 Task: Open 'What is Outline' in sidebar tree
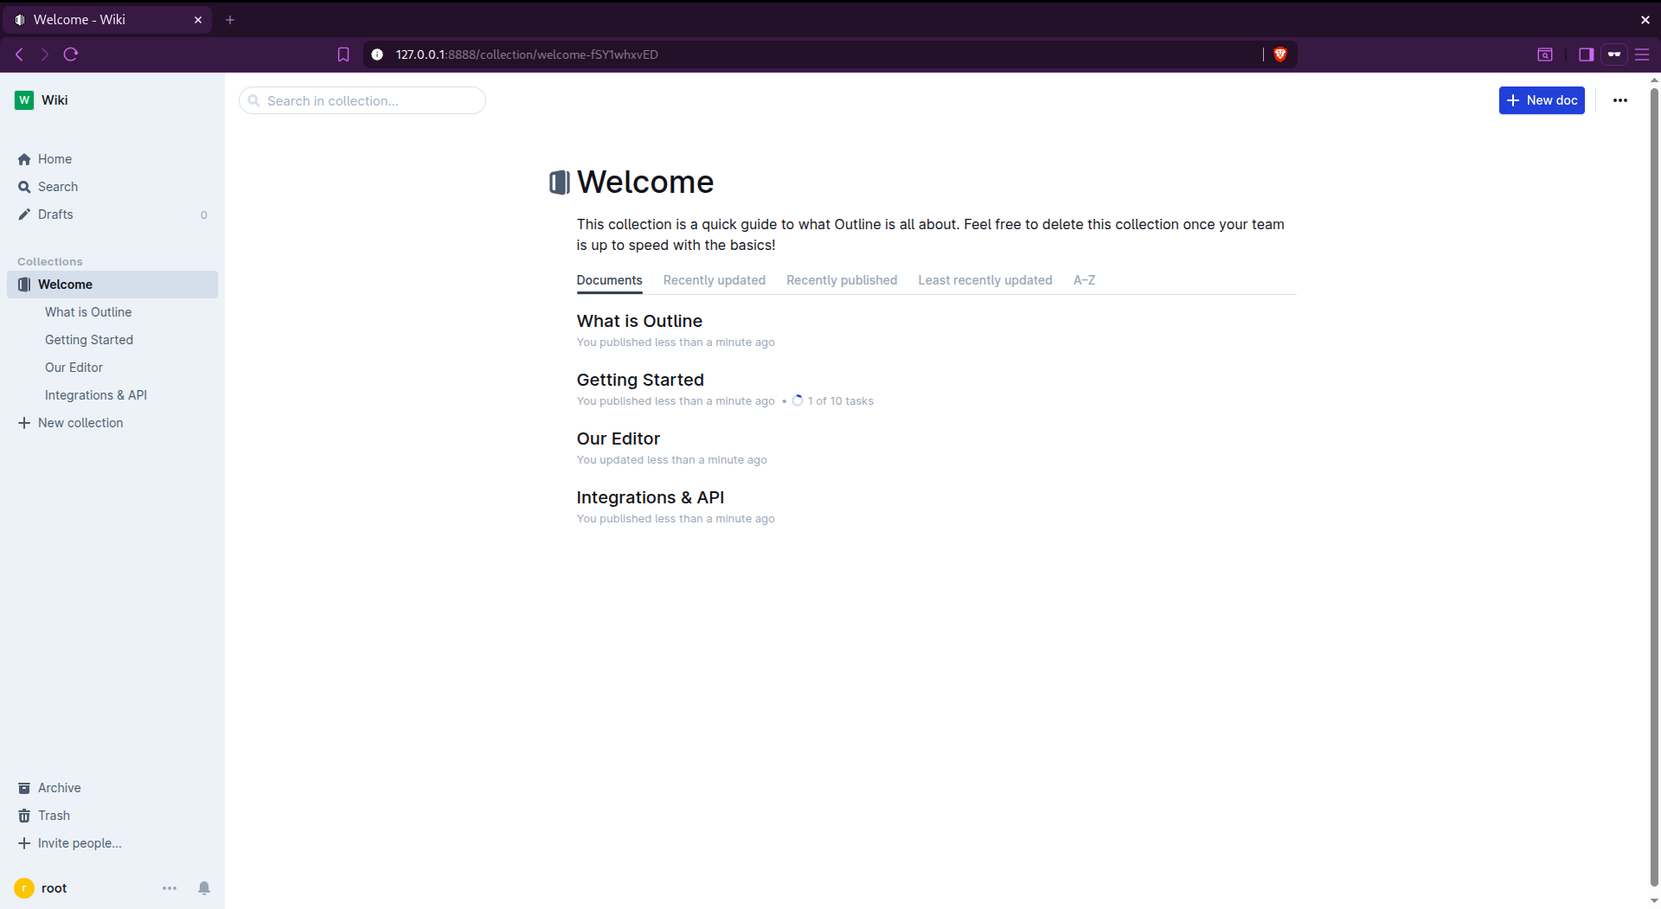click(x=88, y=312)
